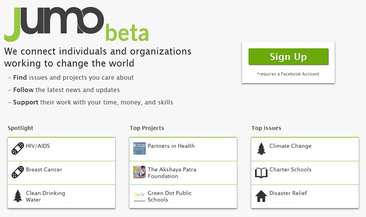This screenshot has width=366, height=217.
Task: Click the bandage icon next to Breast Cancer
Action: [18, 172]
